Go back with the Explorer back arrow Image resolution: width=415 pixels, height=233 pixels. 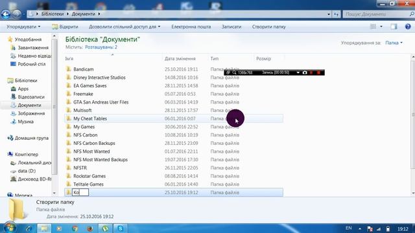[6, 14]
